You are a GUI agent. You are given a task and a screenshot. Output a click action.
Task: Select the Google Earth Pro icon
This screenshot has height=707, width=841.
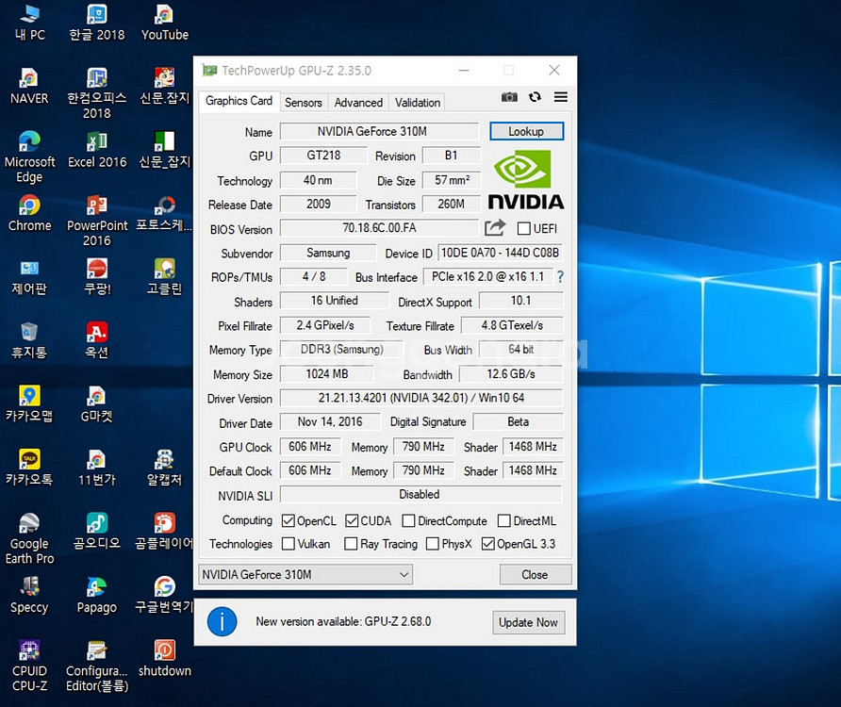pyautogui.click(x=29, y=539)
